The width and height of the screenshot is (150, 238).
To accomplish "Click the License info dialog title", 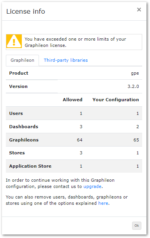I will [x=26, y=11].
